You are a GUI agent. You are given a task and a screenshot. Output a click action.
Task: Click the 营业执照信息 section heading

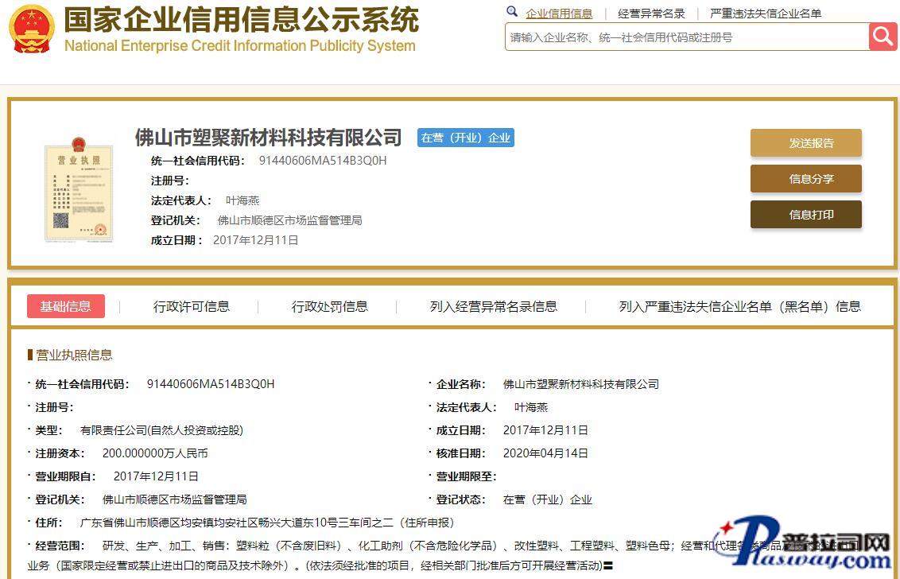pyautogui.click(x=74, y=355)
